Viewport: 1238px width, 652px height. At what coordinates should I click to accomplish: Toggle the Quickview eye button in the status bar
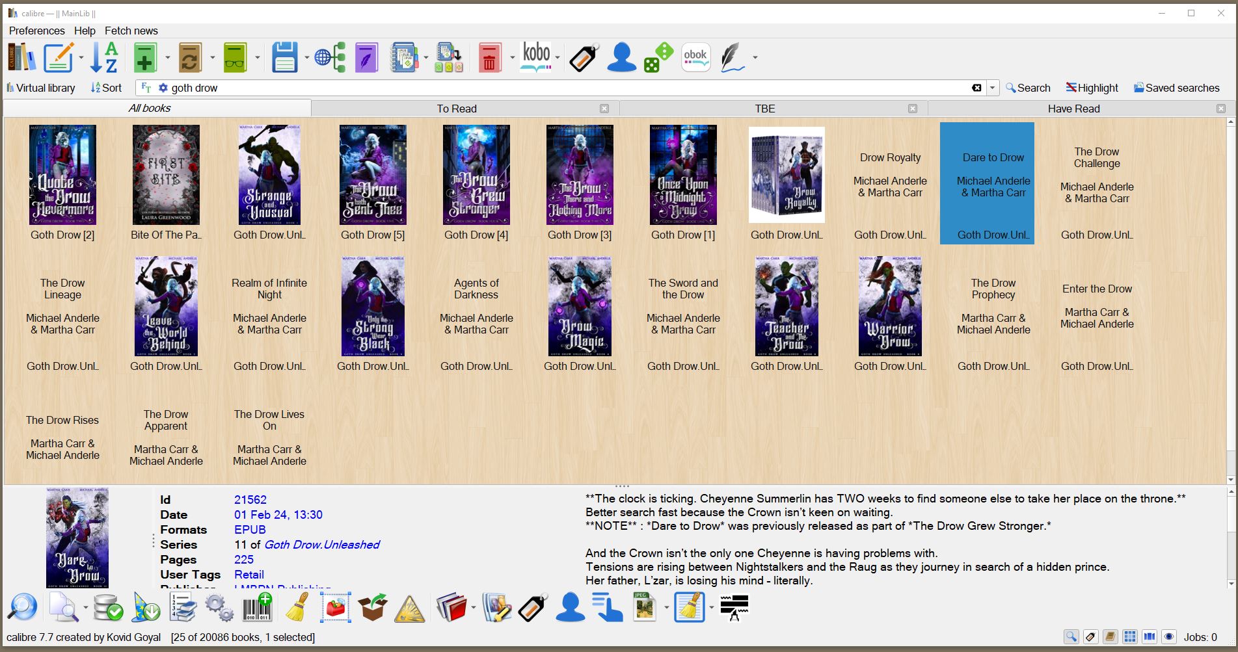pyautogui.click(x=1169, y=637)
